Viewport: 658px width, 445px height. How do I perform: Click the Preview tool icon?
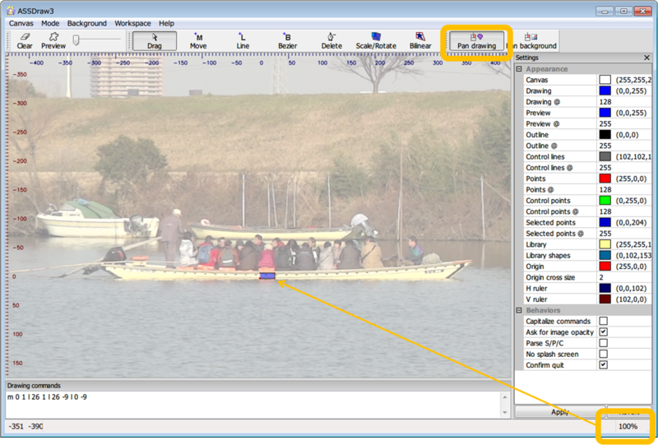pyautogui.click(x=53, y=41)
